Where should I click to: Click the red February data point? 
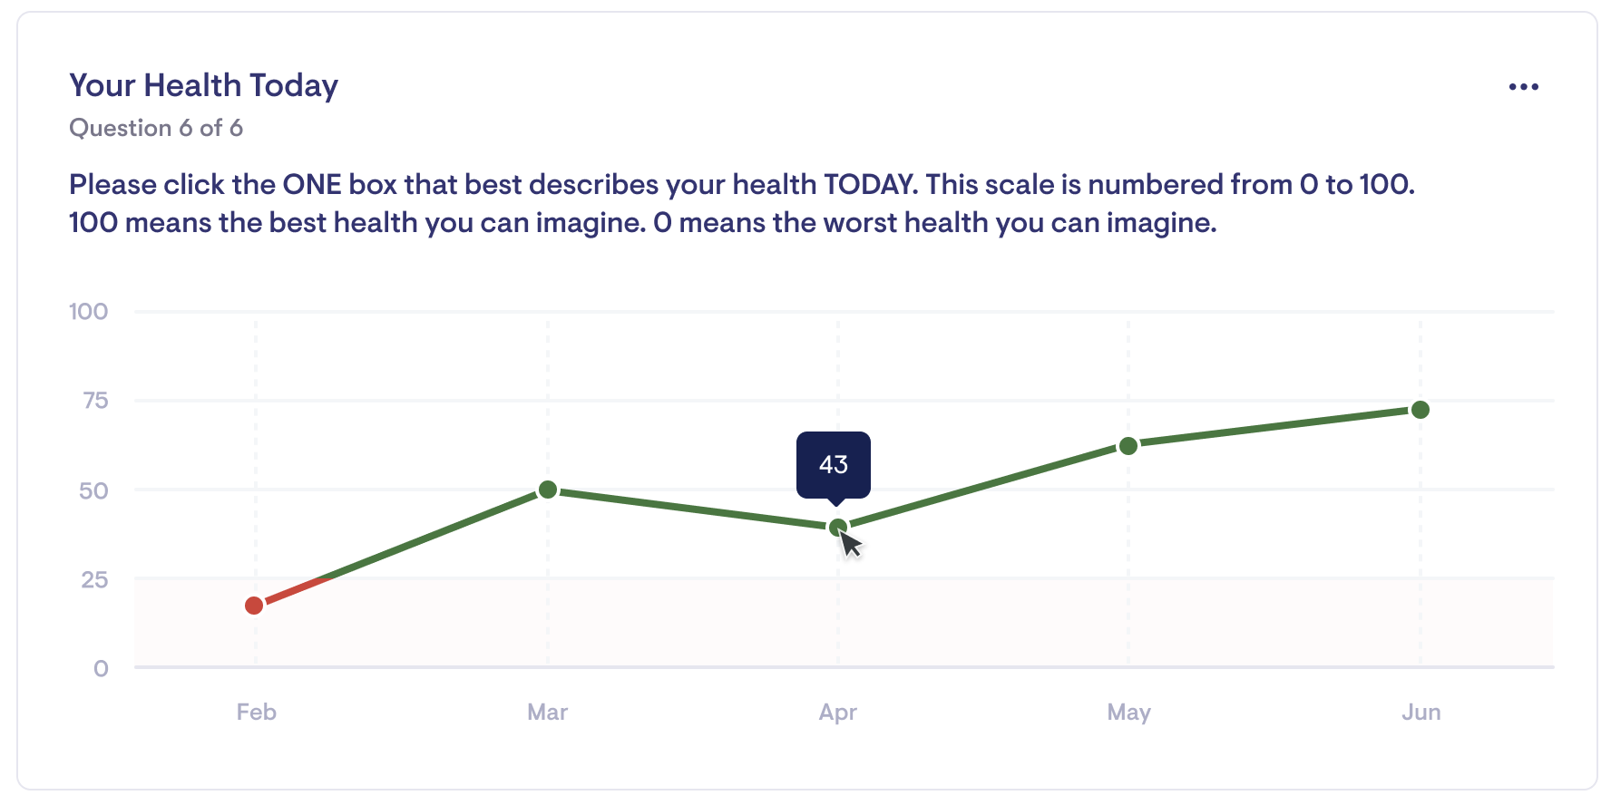(254, 605)
